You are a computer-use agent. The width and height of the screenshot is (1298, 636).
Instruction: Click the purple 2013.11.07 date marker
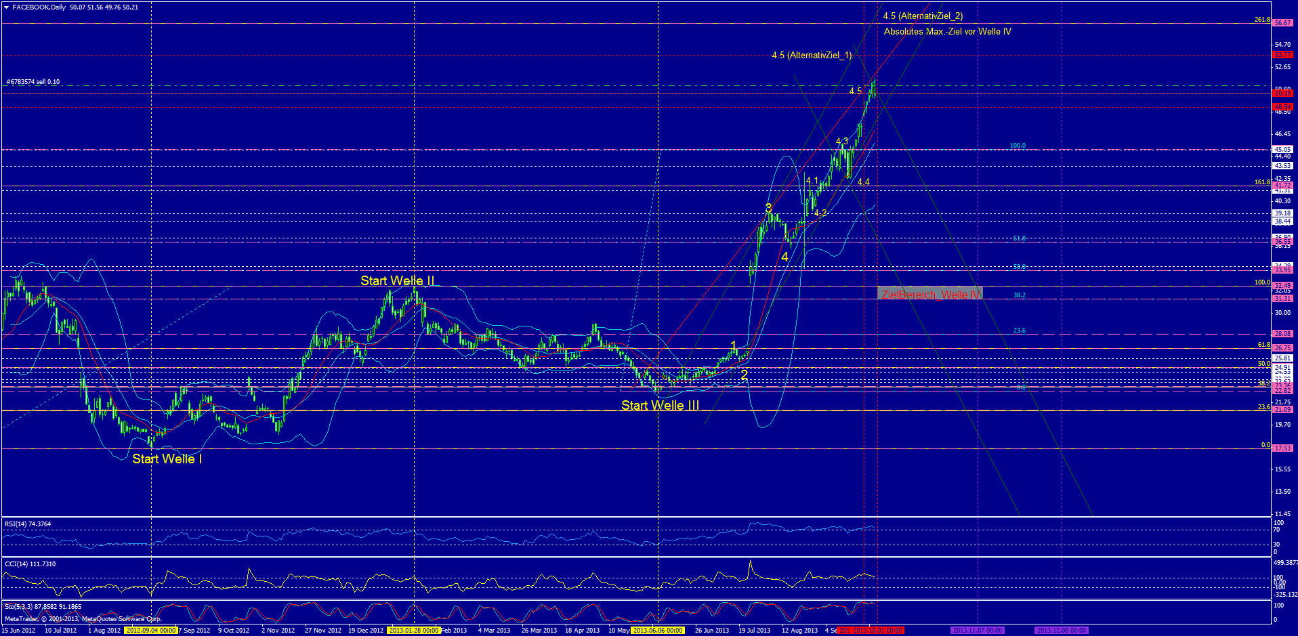(x=977, y=631)
